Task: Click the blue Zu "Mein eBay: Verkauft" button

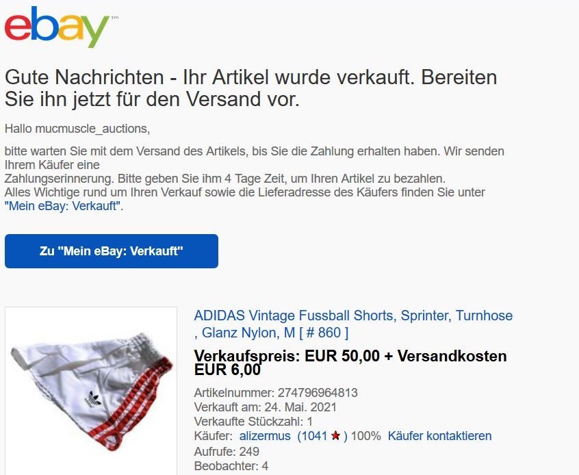Action: [112, 251]
